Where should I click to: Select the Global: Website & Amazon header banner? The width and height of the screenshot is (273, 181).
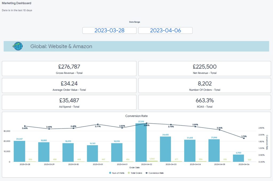136,46
